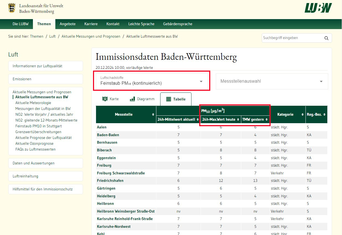Open Aktuelle Luftmesswerte aus BW breadcrumb
The width and height of the screenshot is (342, 235).
152,36
